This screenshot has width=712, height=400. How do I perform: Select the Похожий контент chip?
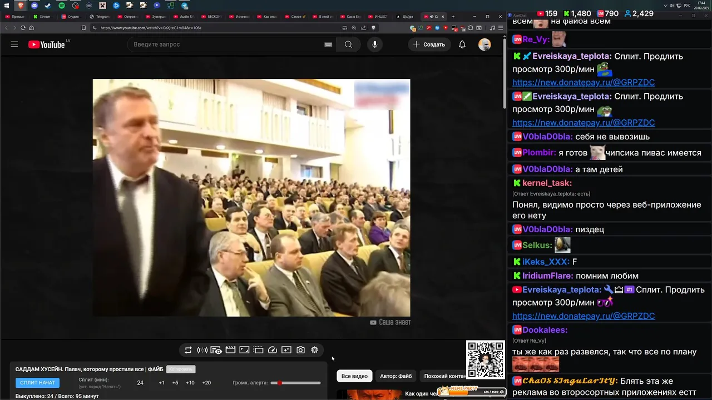point(443,376)
